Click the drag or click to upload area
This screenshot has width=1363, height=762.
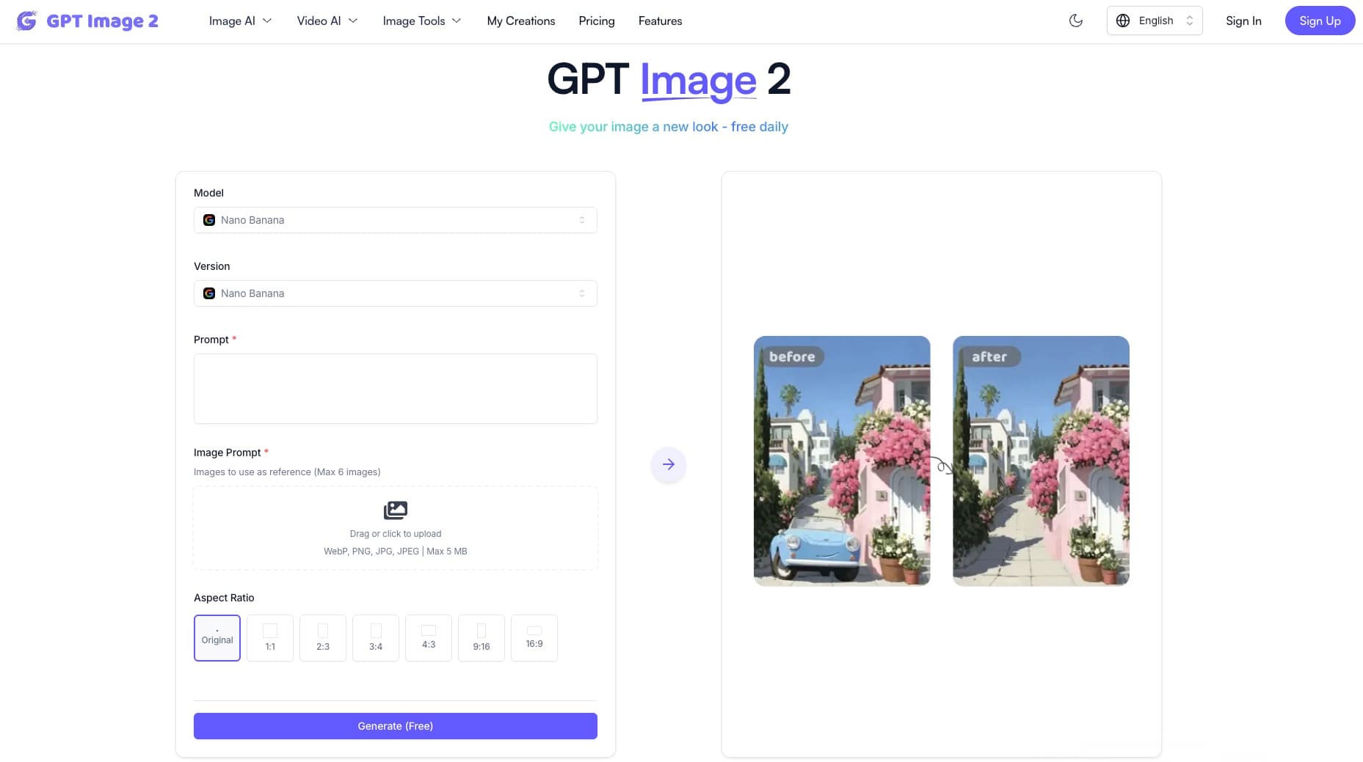pyautogui.click(x=396, y=528)
